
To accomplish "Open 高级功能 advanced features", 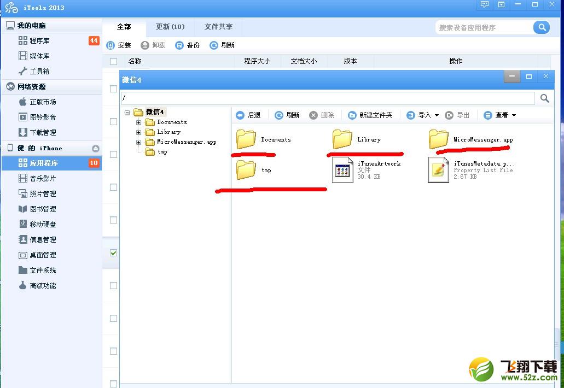I will (51, 286).
